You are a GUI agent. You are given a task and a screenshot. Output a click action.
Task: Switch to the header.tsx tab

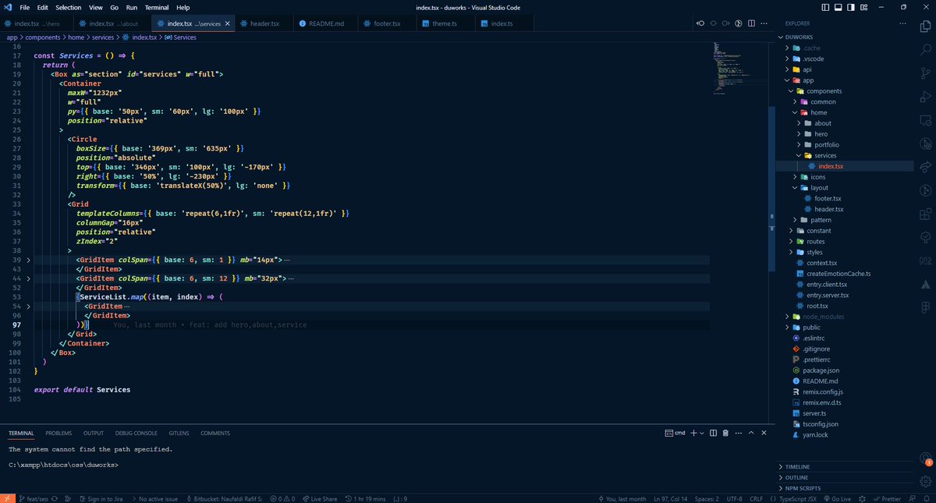tap(264, 23)
